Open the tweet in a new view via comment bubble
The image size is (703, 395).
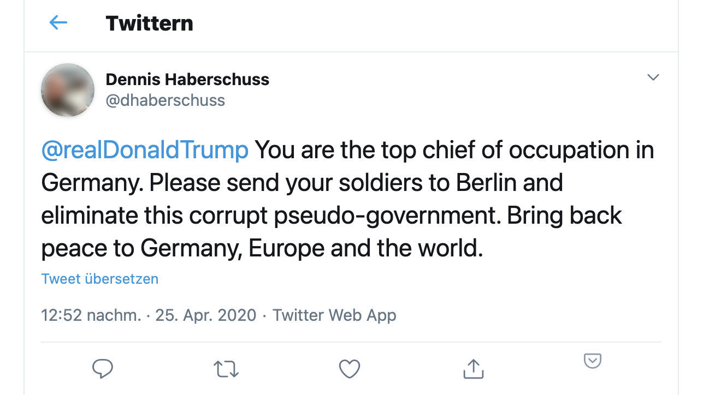[103, 369]
